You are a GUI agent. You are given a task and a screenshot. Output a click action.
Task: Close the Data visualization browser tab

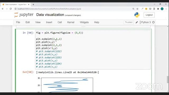(x=29, y=4)
